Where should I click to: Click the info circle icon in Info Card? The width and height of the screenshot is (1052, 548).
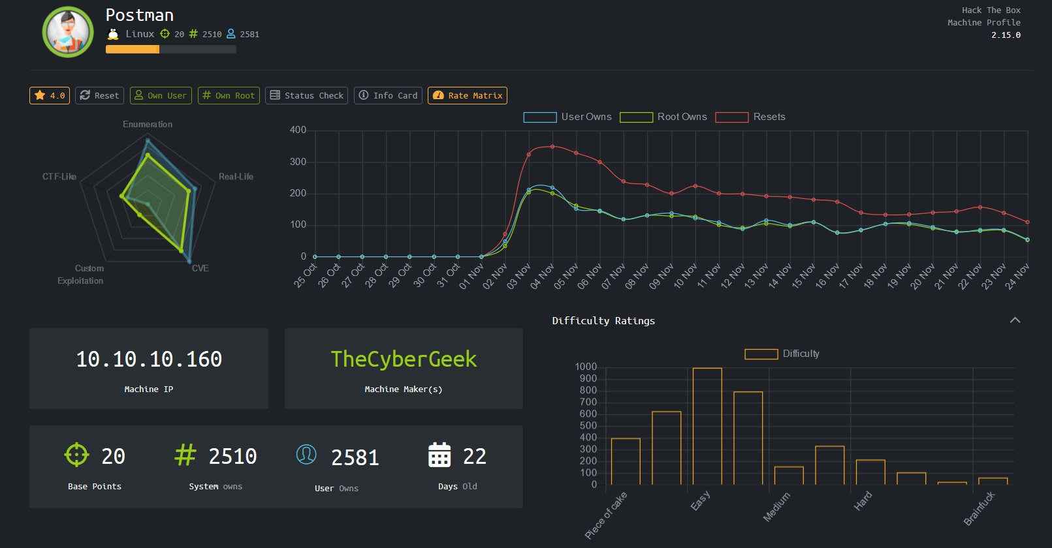click(364, 95)
